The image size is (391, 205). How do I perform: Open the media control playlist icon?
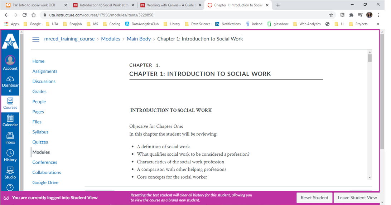[360, 15]
